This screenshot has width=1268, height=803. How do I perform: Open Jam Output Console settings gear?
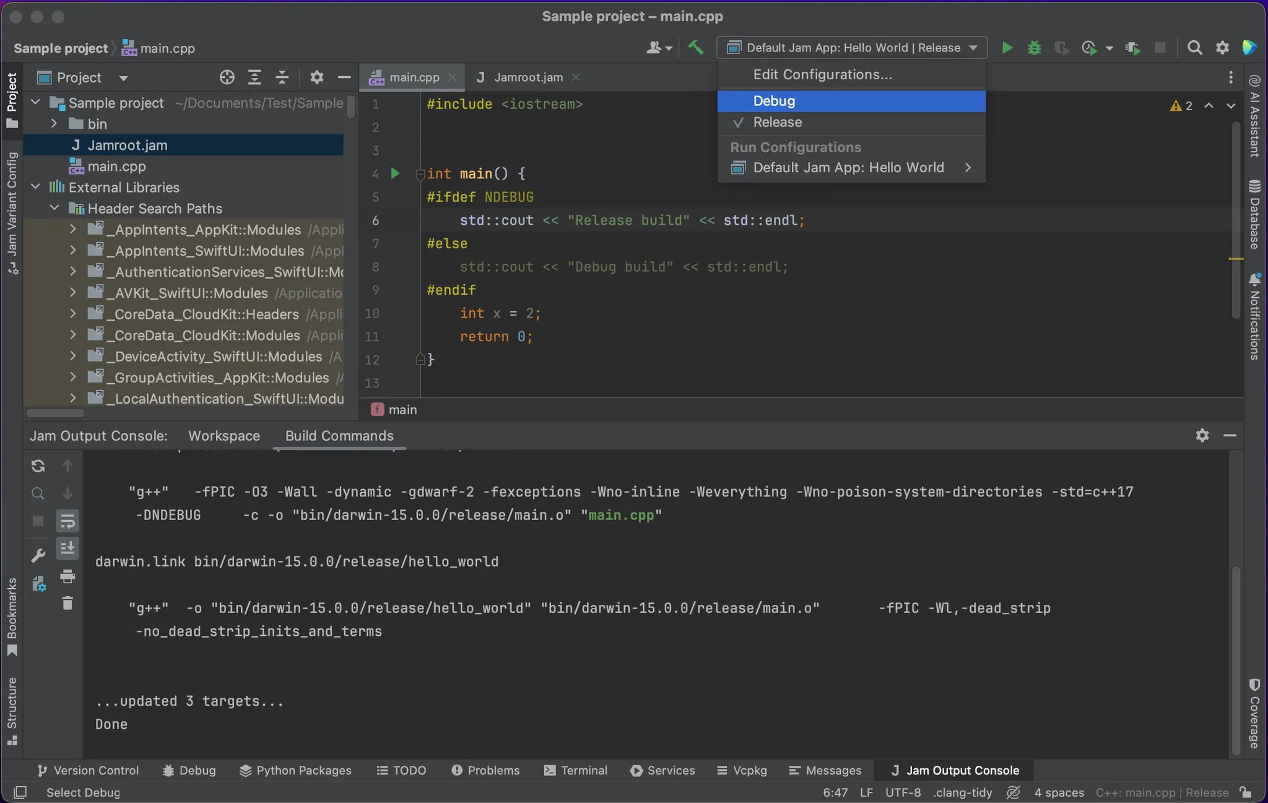coord(1202,435)
